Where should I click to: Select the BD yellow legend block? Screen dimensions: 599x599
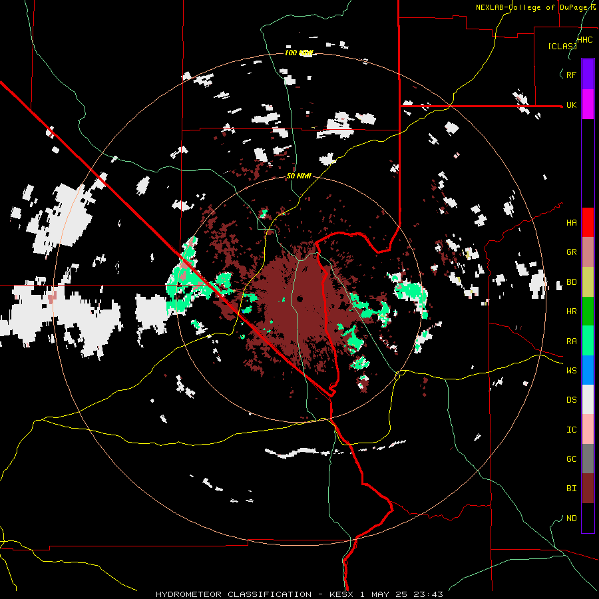[588, 282]
